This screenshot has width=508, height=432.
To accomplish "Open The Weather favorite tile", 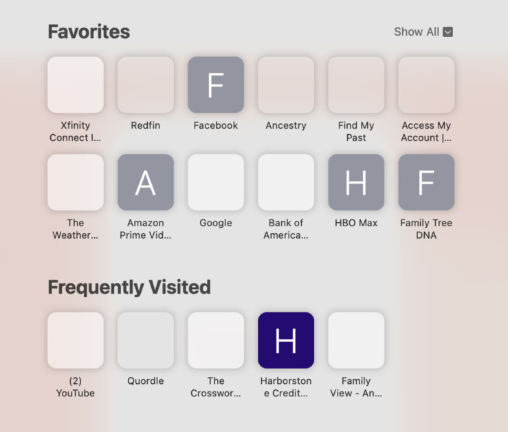I will [76, 182].
